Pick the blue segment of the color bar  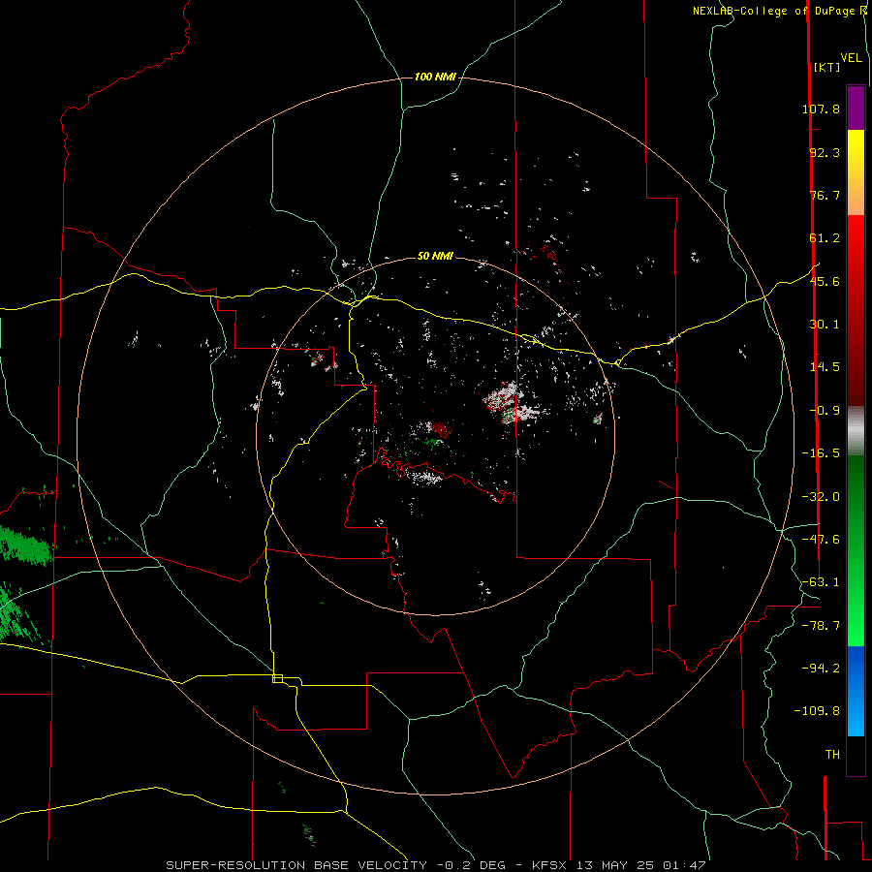click(x=856, y=691)
